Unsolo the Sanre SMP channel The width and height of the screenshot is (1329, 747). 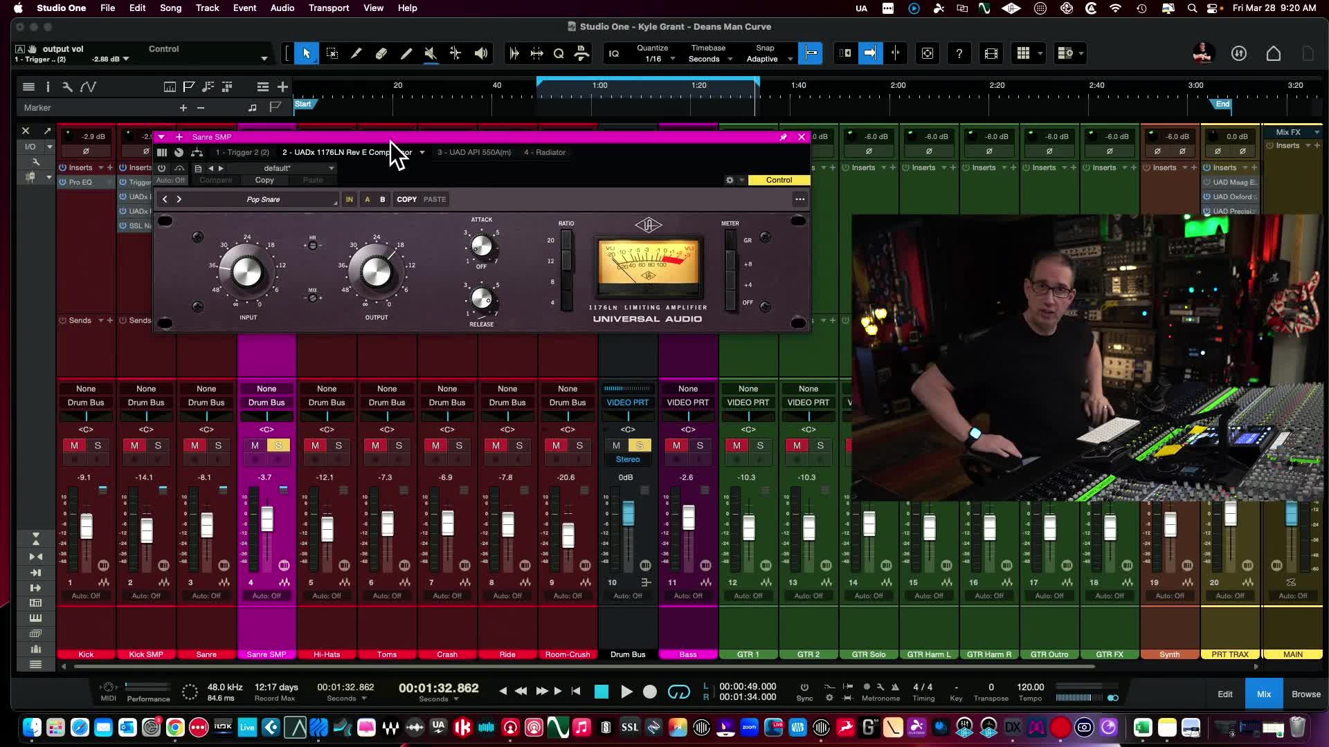[x=278, y=445]
